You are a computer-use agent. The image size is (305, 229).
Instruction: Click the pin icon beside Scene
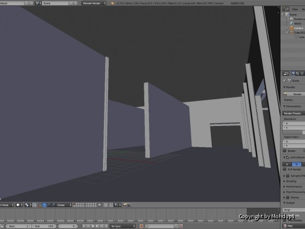(284, 81)
